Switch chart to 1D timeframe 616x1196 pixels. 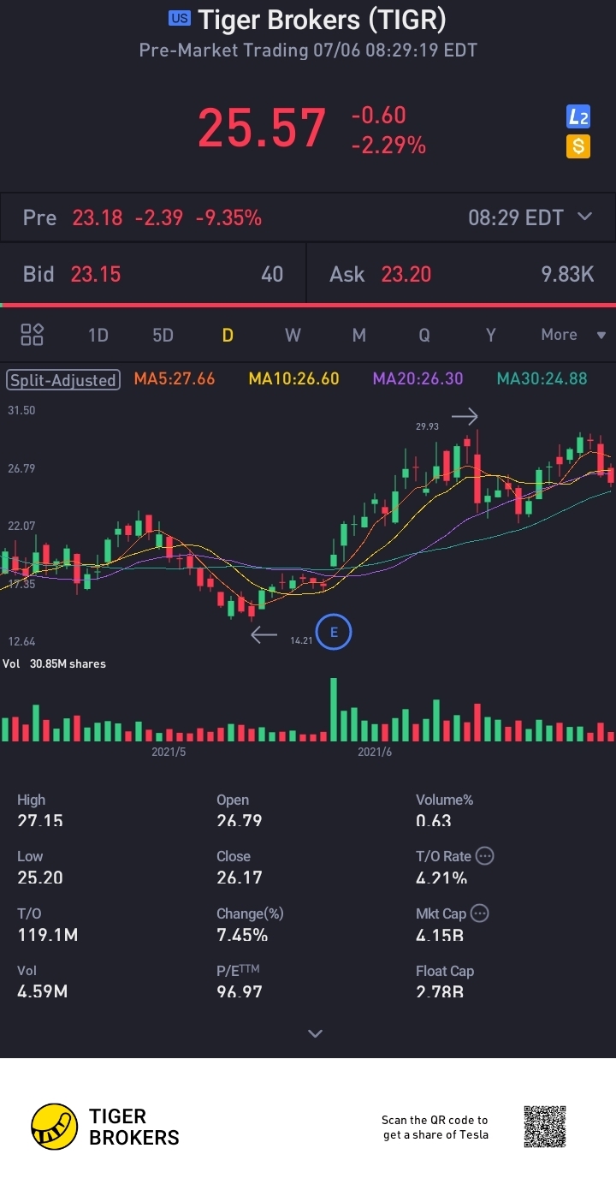(x=98, y=335)
